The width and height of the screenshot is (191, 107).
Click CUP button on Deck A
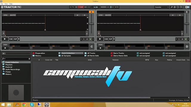15,39
